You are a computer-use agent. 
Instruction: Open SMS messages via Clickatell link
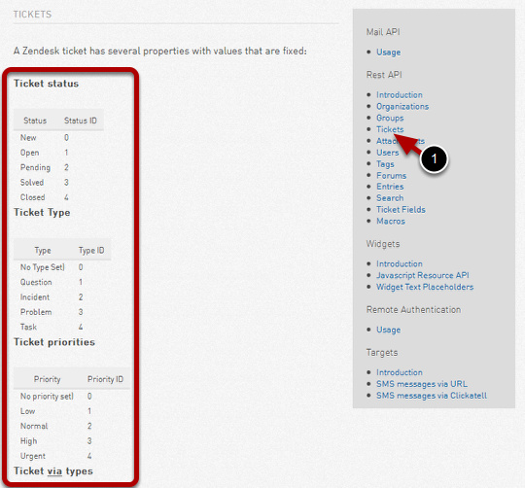coord(432,396)
